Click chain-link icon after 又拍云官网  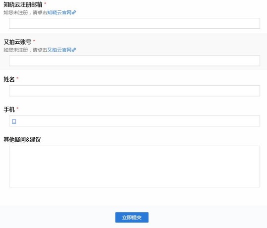pyautogui.click(x=74, y=50)
